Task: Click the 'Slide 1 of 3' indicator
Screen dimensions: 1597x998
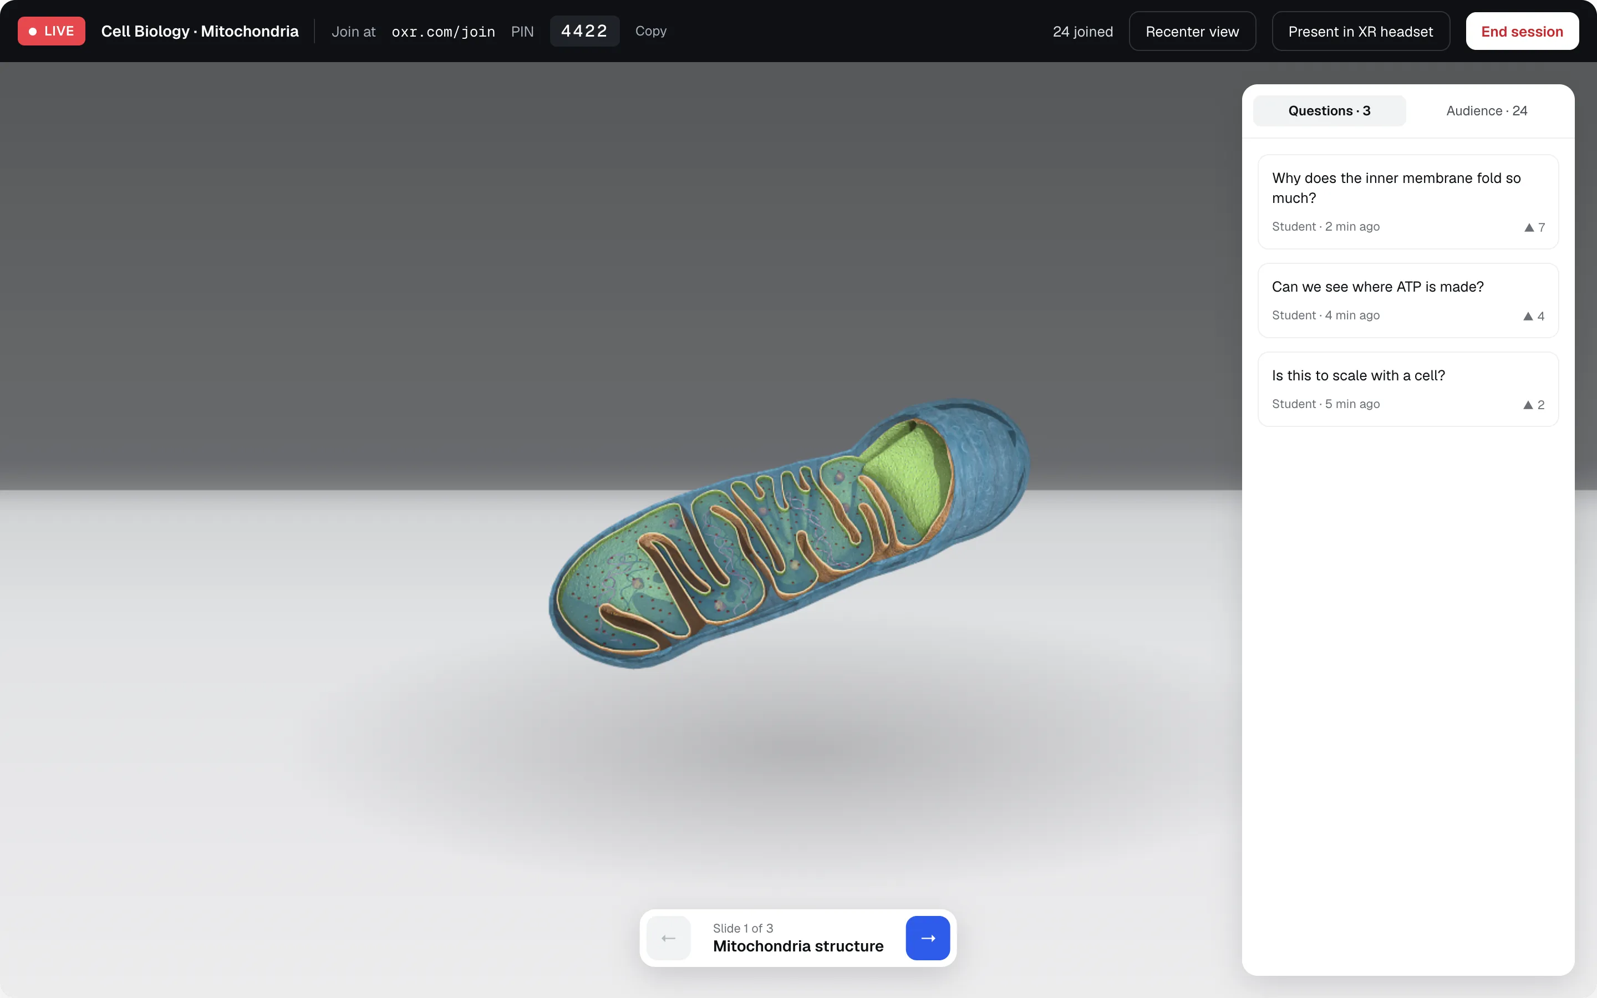Action: click(x=742, y=928)
